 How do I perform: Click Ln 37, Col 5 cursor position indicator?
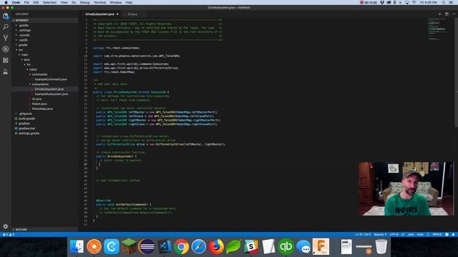[363, 234]
